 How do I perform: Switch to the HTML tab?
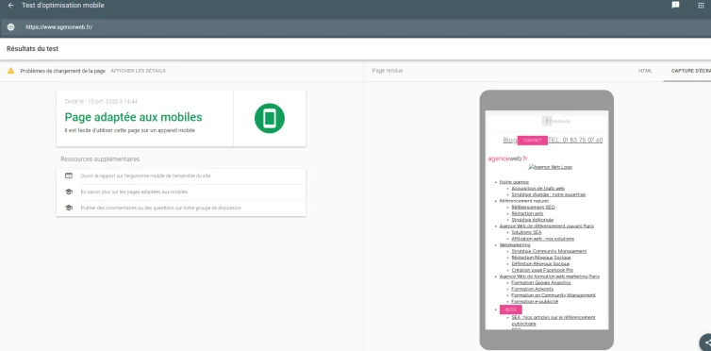click(645, 71)
